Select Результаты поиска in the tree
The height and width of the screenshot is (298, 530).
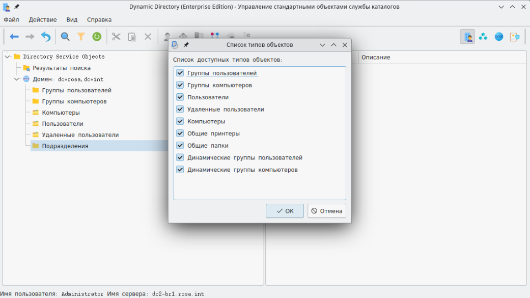click(62, 68)
